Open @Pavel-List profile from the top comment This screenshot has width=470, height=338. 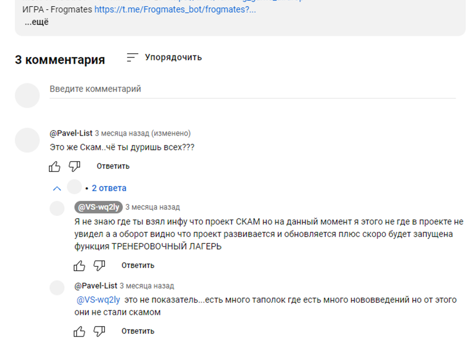pyautogui.click(x=71, y=133)
